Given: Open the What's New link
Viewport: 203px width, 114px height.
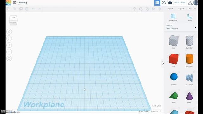Looking at the screenshot, I should pos(180,3).
